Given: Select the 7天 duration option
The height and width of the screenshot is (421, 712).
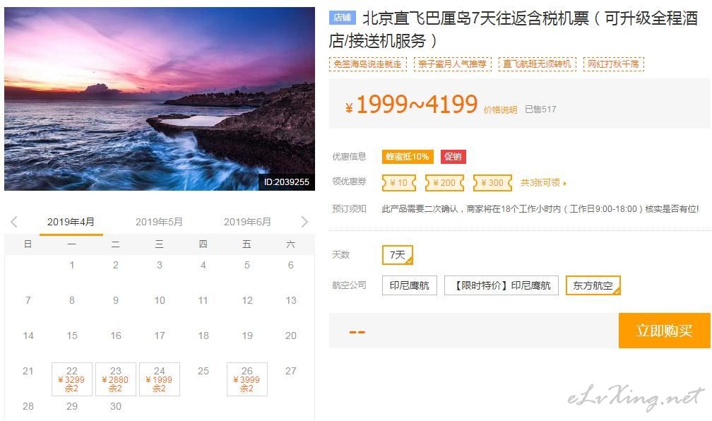Looking at the screenshot, I should click(398, 255).
